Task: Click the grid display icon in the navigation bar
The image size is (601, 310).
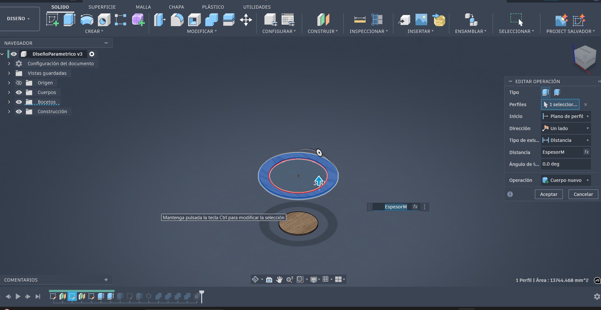Action: point(326,279)
